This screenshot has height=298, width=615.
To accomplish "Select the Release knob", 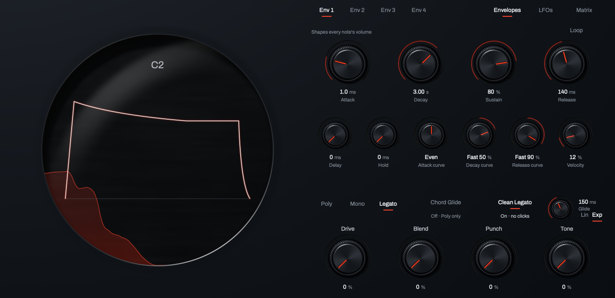I will pos(567,64).
